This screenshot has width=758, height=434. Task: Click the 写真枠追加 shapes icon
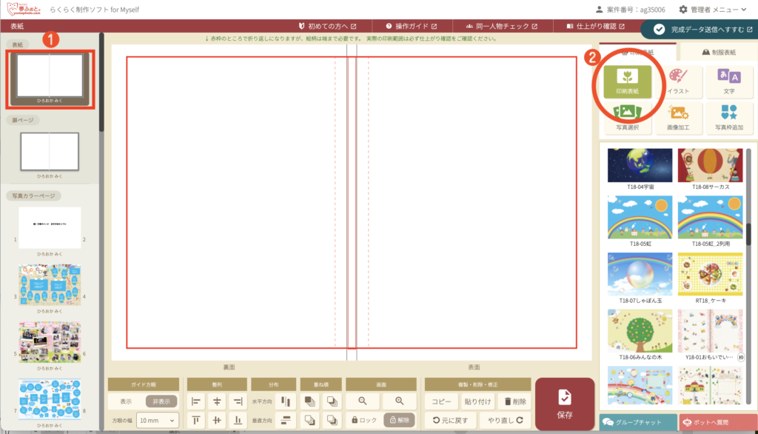(728, 118)
